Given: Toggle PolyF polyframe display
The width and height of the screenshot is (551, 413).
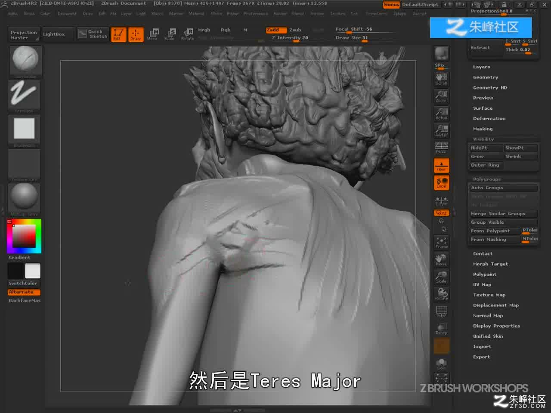Looking at the screenshot, I should pyautogui.click(x=441, y=311).
